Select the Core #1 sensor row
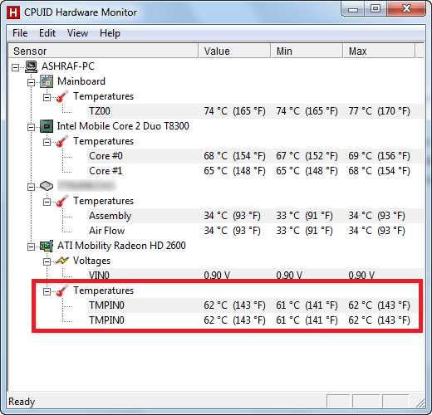Image resolution: width=432 pixels, height=415 pixels. click(x=254, y=171)
